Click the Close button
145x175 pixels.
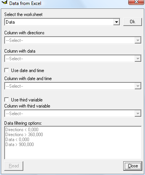pyautogui.click(x=133, y=166)
